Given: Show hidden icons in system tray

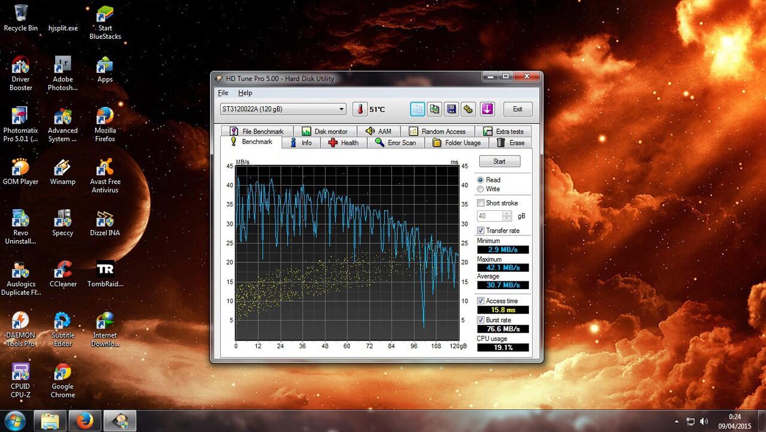Looking at the screenshot, I should point(676,421).
